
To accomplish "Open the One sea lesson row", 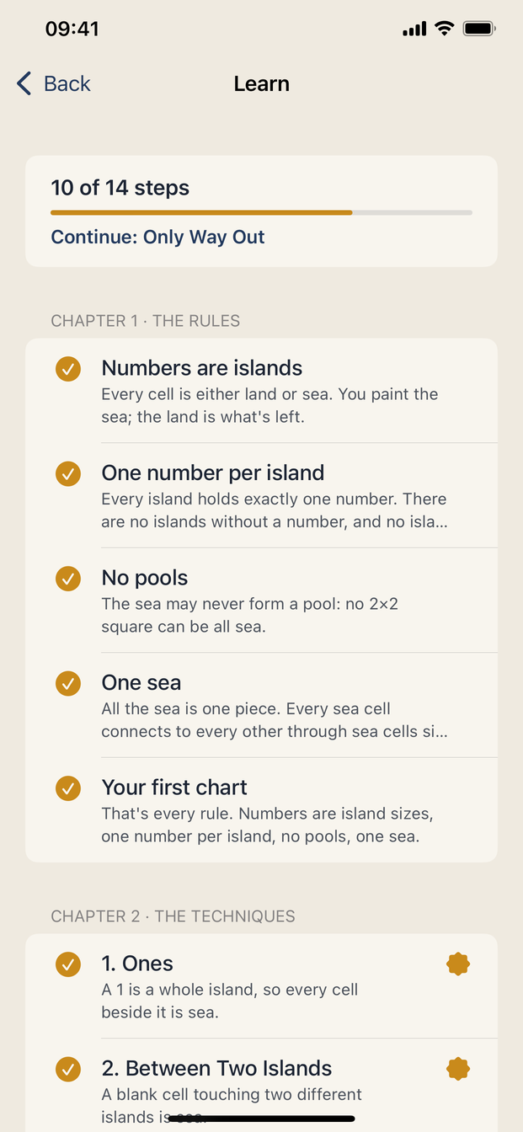I will 261,705.
